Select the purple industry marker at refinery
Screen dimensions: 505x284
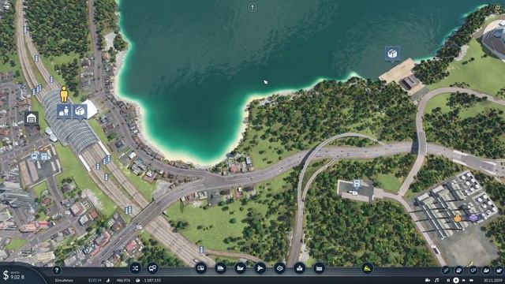473,218
